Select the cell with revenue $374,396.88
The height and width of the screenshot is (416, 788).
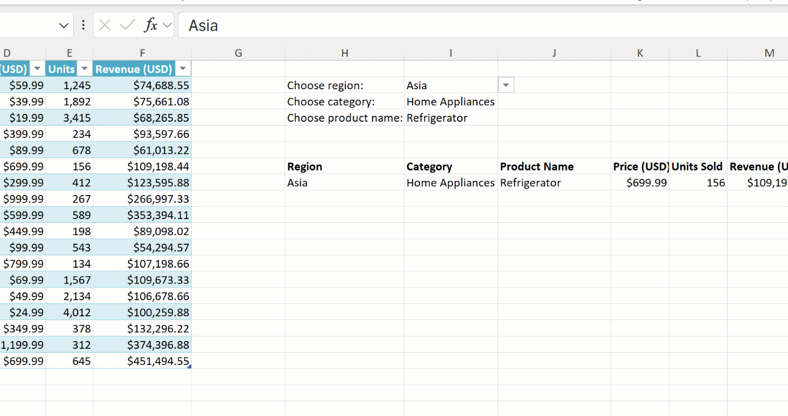click(142, 345)
